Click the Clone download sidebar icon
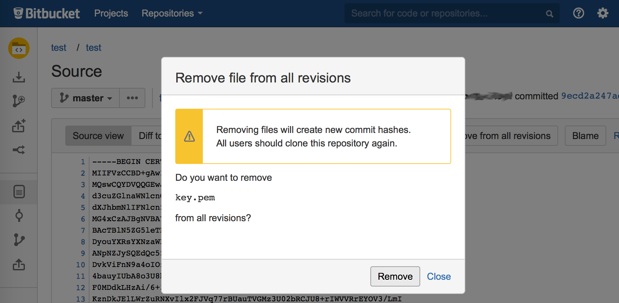Viewport: 619px width, 303px height. point(19,77)
